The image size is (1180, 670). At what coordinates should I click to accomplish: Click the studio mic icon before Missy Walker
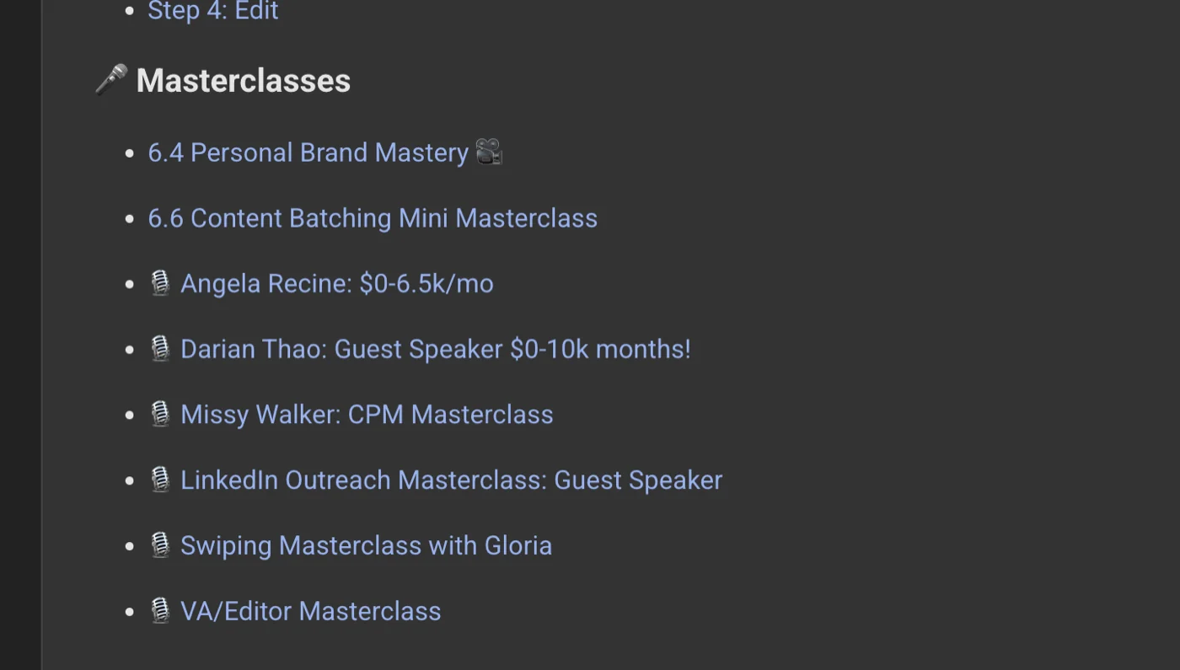click(x=160, y=414)
